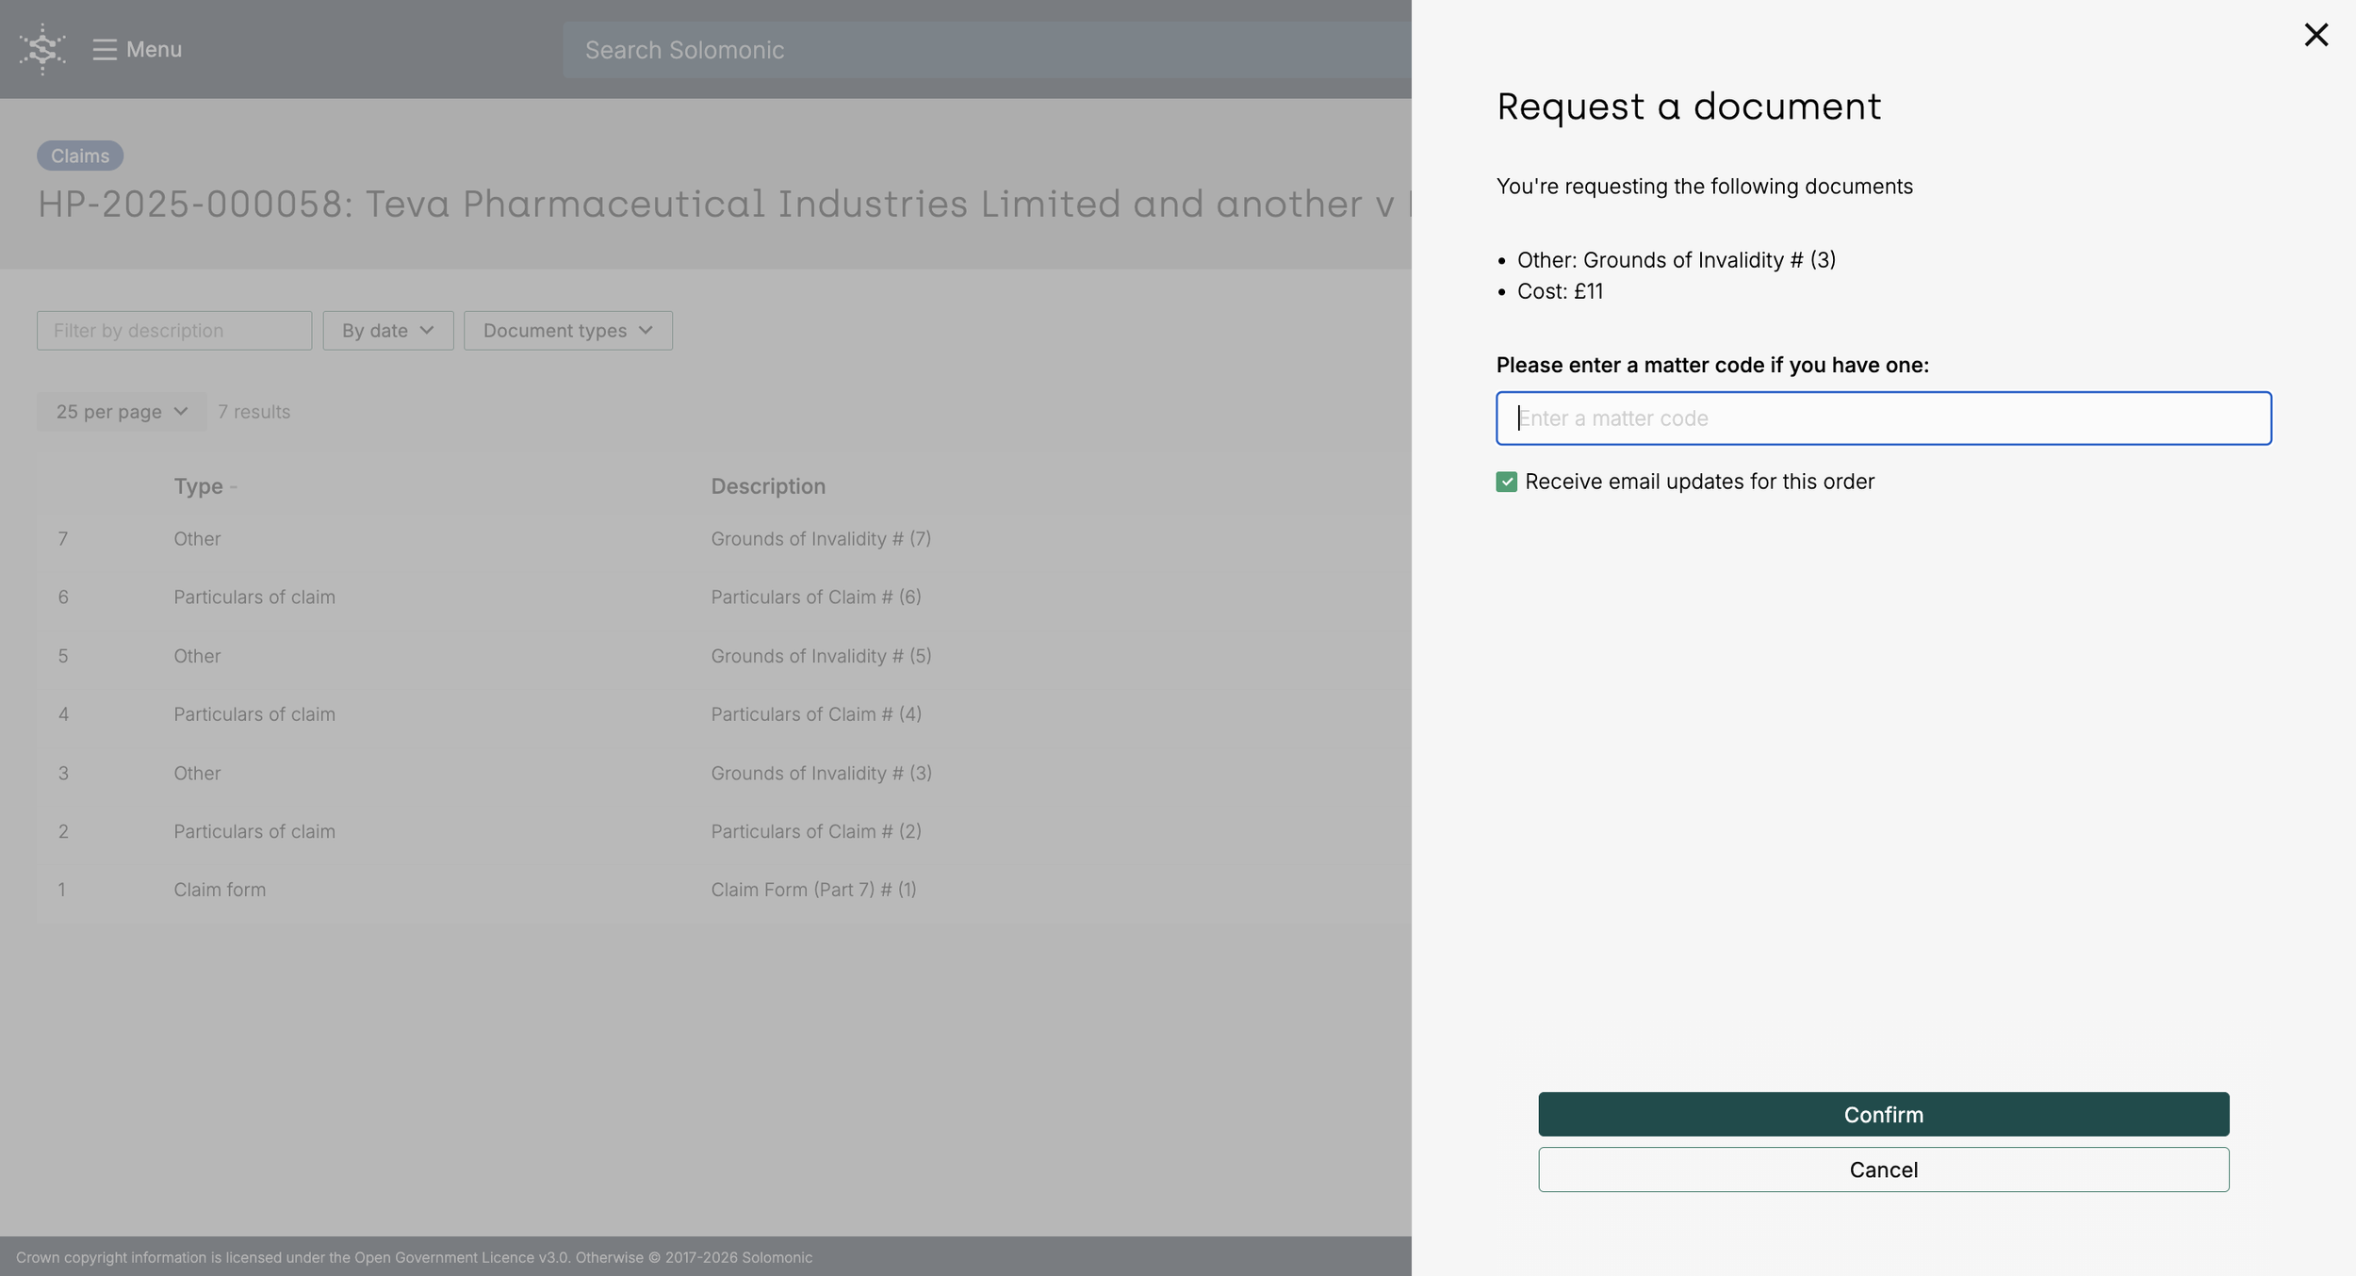2356x1276 pixels.
Task: Click the Filter by description field
Action: [174, 331]
